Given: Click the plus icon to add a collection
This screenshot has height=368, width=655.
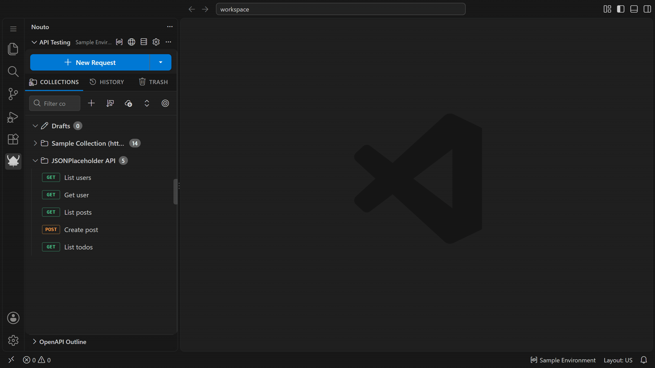Looking at the screenshot, I should pyautogui.click(x=91, y=103).
